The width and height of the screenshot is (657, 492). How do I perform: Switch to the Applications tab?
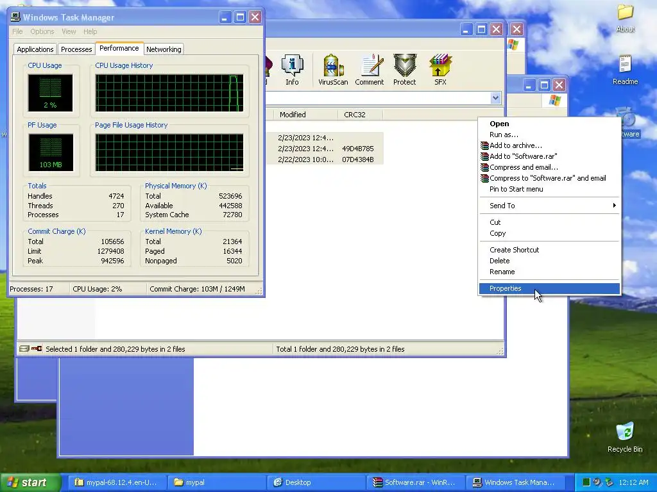coord(35,49)
